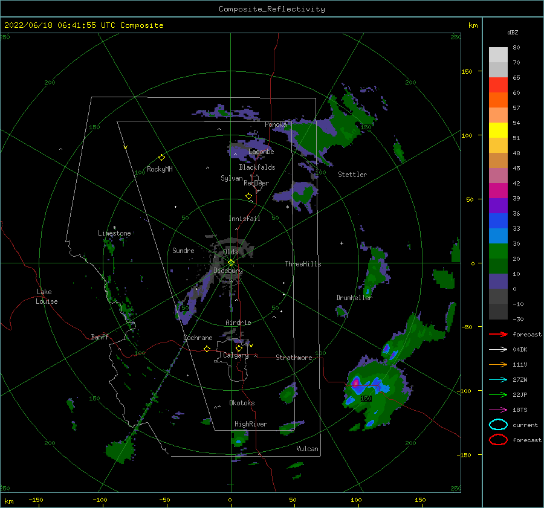Click the Innisfail map label
544x508 pixels.
tap(244, 219)
